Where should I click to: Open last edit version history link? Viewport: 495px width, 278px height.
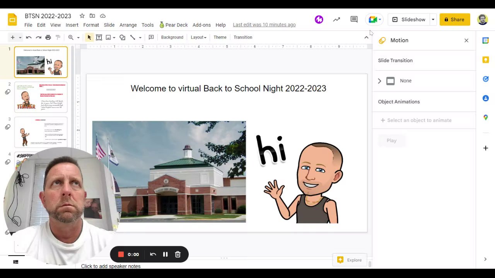pos(264,25)
